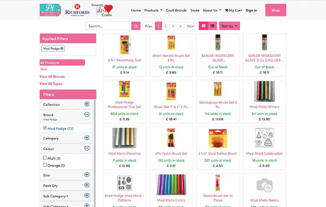Collapse the Colour filter section

87,148
